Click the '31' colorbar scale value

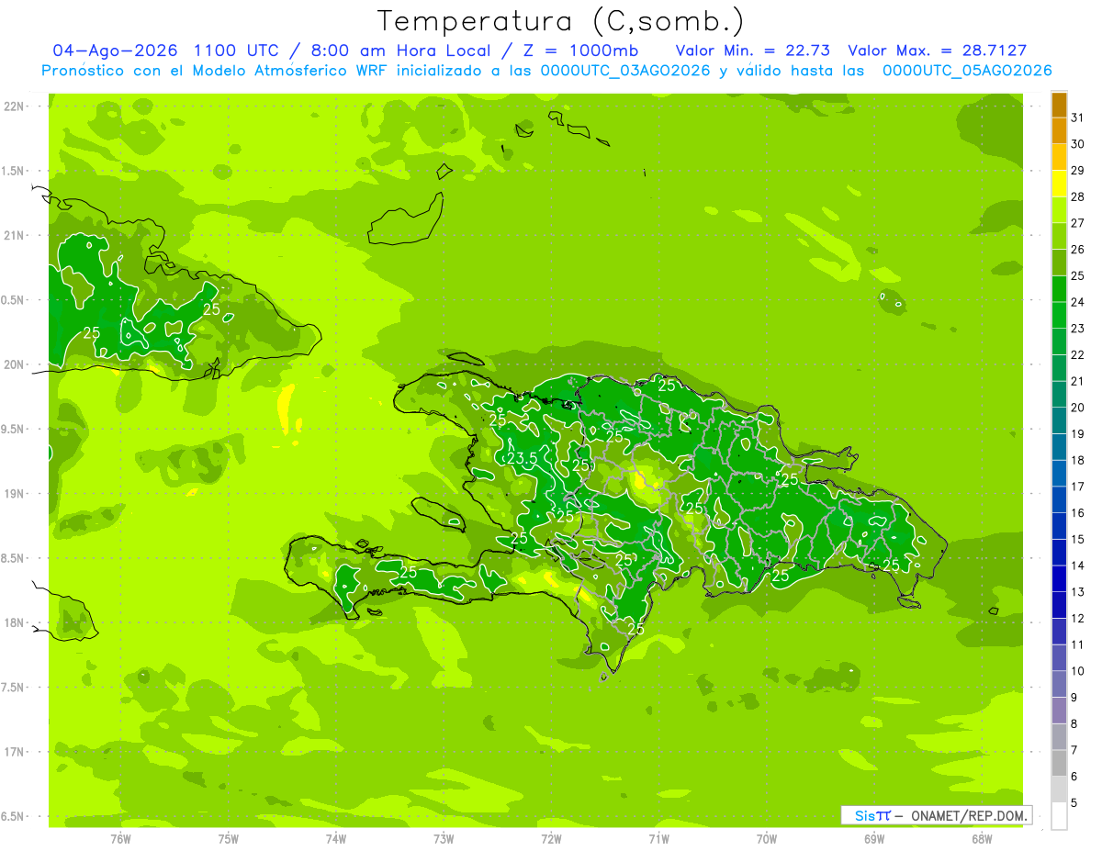click(x=1077, y=117)
